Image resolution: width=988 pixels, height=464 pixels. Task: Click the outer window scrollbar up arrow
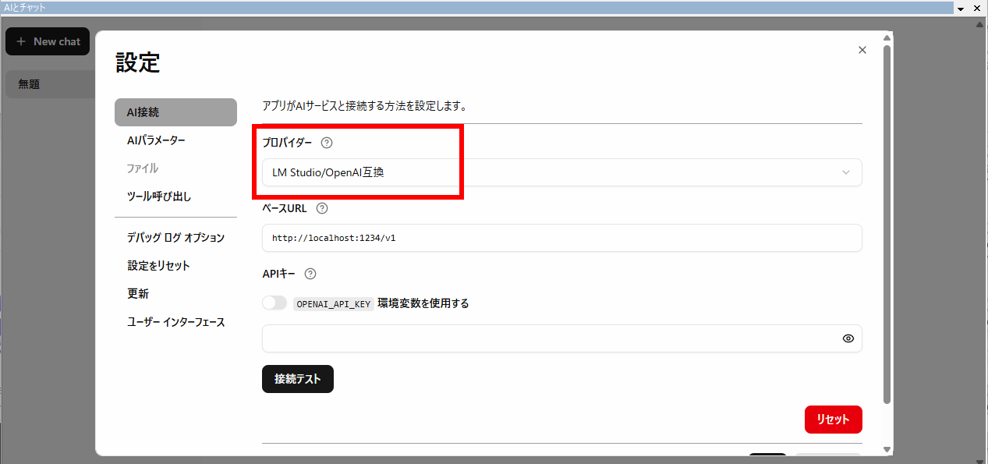(981, 24)
